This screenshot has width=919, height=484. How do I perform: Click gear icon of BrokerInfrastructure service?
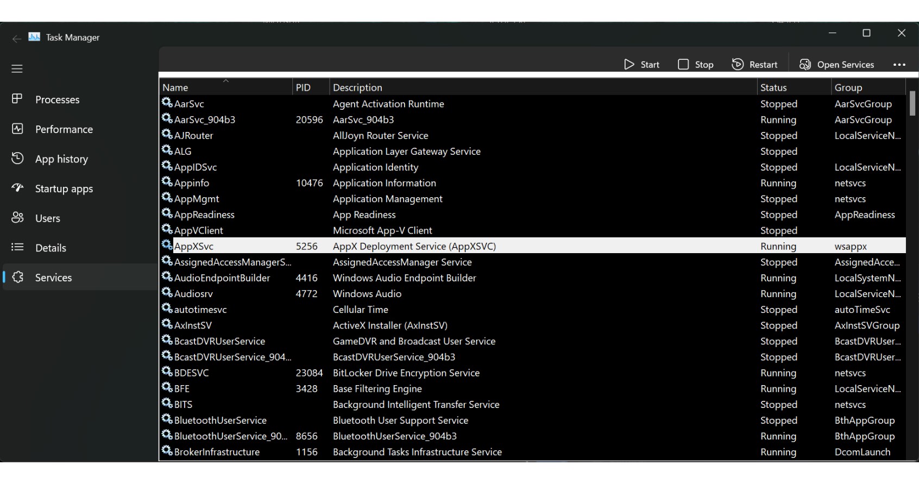(167, 451)
